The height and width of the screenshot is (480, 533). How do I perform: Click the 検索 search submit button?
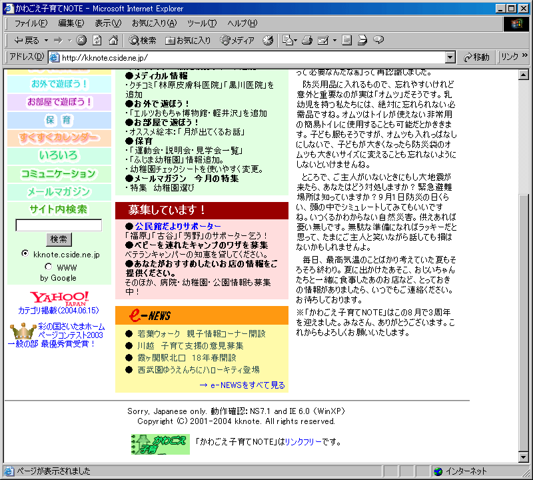click(x=59, y=239)
